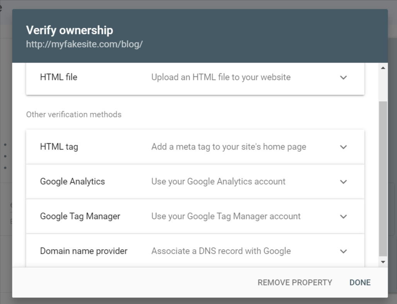Viewport: 397px width, 304px height.
Task: Expand the HTML tag chevron arrow
Action: click(343, 147)
